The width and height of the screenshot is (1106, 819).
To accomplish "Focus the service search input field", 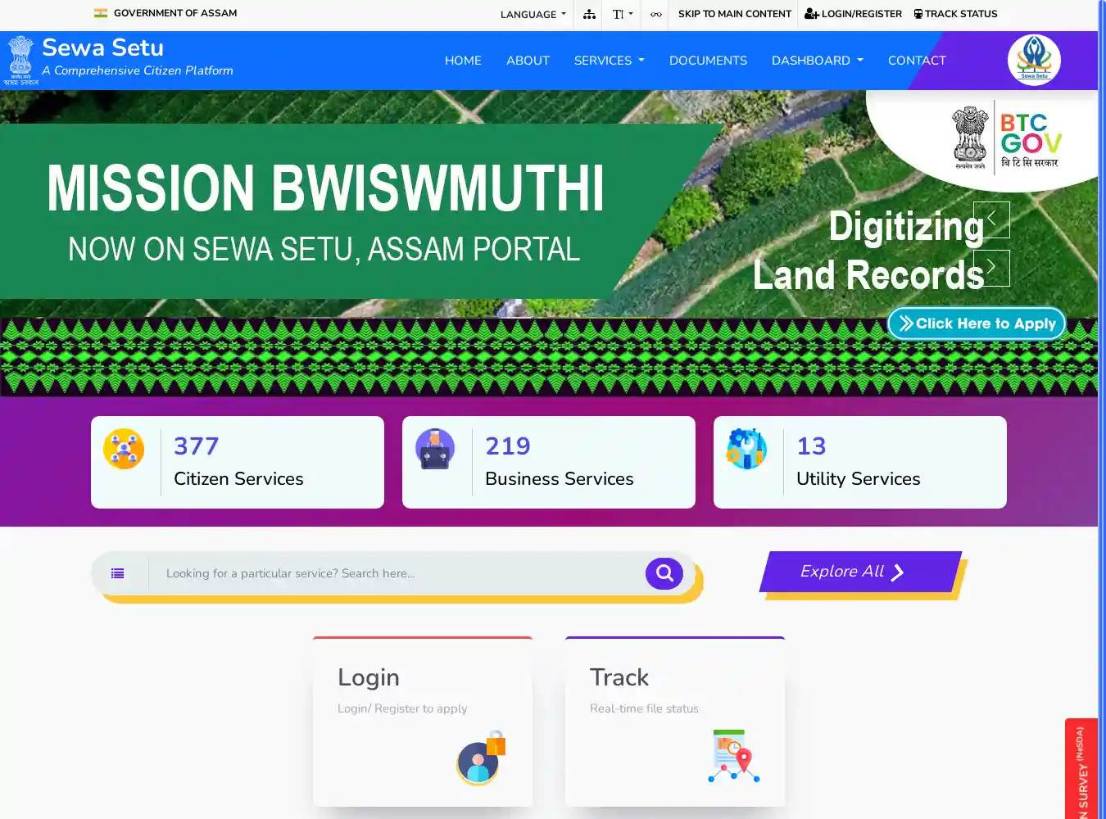I will tap(397, 573).
